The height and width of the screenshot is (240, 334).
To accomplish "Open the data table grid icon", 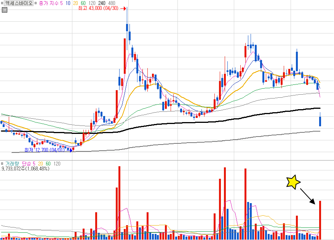I will click(5, 10).
